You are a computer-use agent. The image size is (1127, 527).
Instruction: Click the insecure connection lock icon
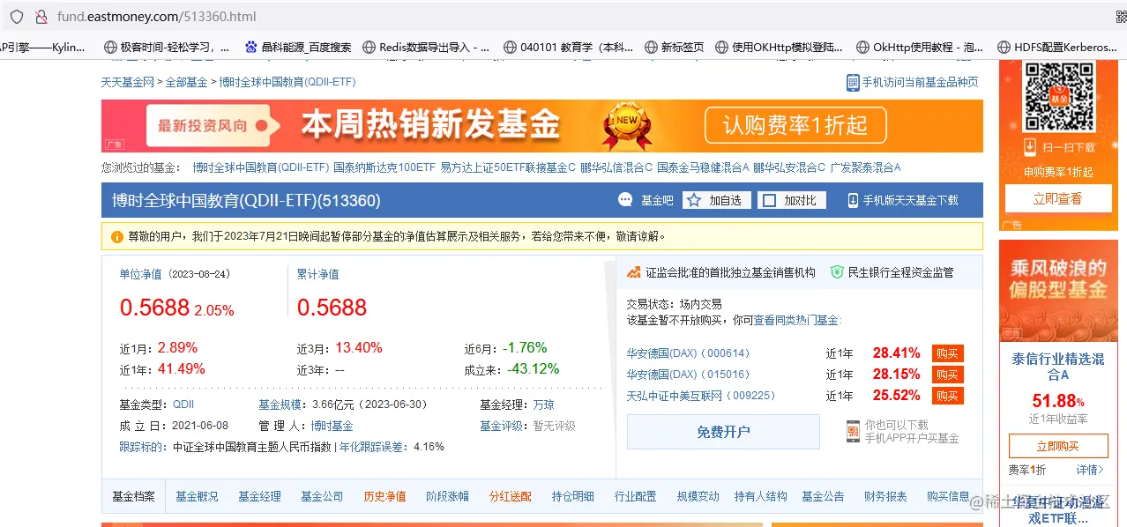(x=41, y=17)
